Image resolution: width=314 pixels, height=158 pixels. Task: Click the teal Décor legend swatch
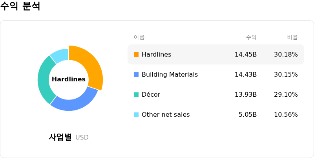click(136, 95)
